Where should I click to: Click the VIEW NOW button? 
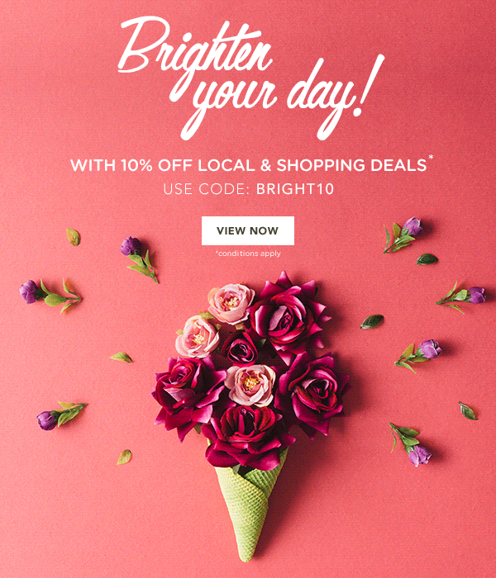[248, 230]
